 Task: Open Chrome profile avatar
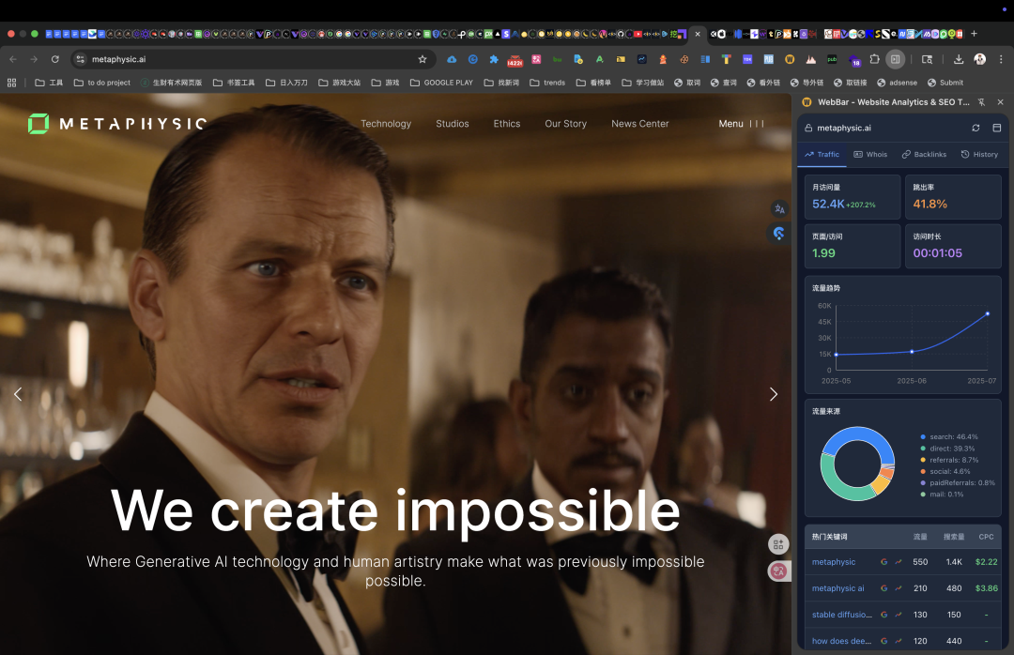(x=979, y=59)
